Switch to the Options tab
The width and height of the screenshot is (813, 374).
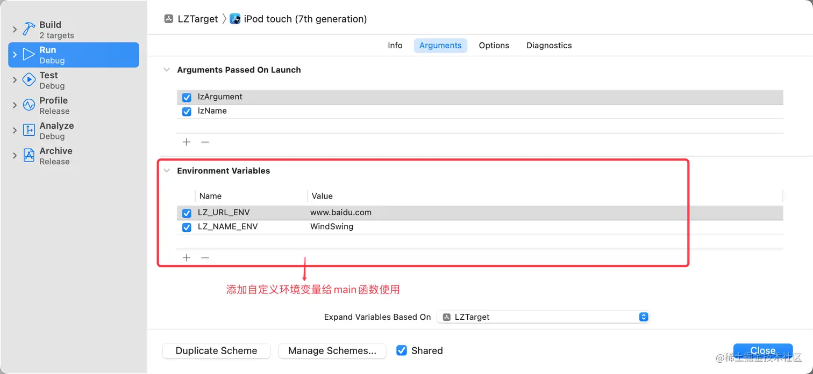(x=494, y=46)
